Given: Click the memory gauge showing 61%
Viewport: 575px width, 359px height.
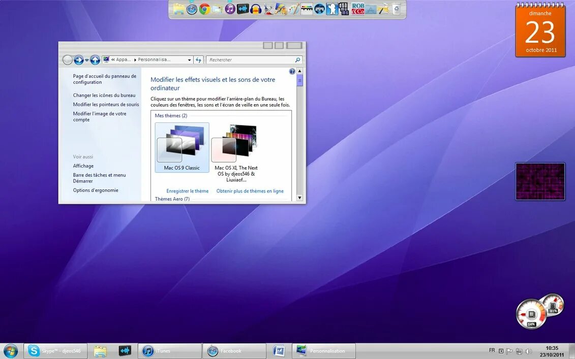Looking at the screenshot, I should (x=553, y=304).
